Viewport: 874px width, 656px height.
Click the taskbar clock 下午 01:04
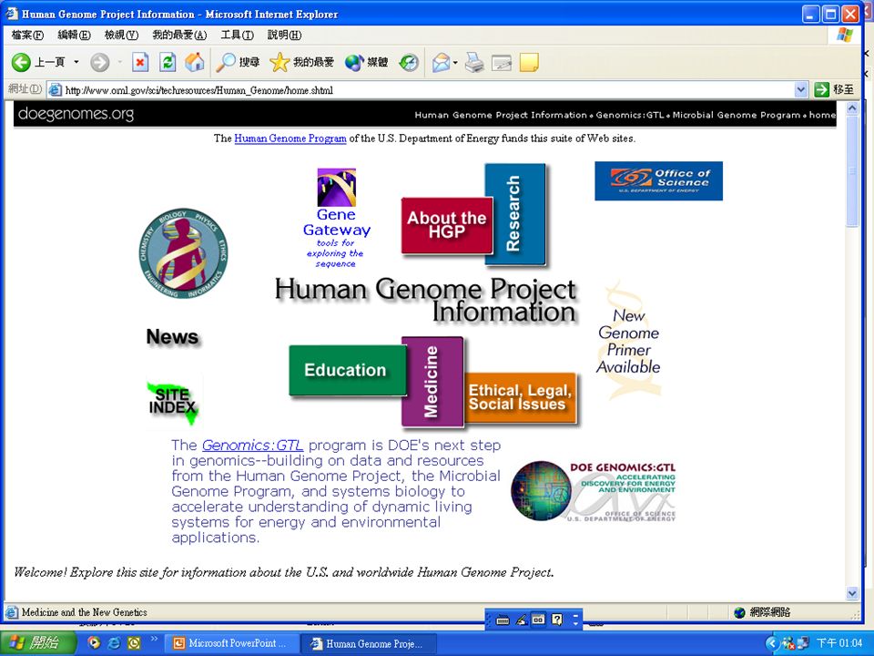[x=839, y=643]
